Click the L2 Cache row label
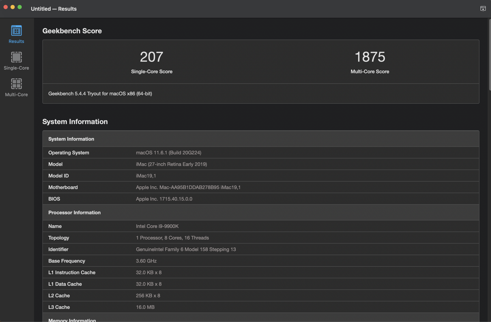Screen dimensions: 491x322 pyautogui.click(x=59, y=295)
